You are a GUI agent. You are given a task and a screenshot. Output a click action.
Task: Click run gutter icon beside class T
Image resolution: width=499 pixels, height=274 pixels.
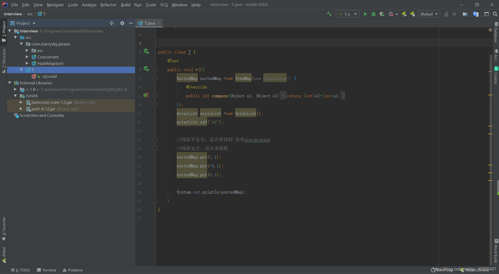point(146,51)
